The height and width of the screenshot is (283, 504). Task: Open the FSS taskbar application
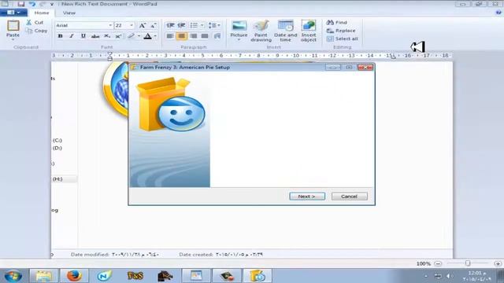pyautogui.click(x=135, y=276)
